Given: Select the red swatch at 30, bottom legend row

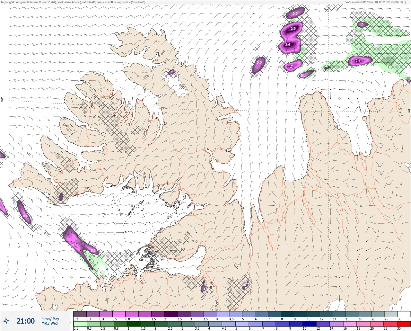Looking at the screenshot, I should click(404, 324).
